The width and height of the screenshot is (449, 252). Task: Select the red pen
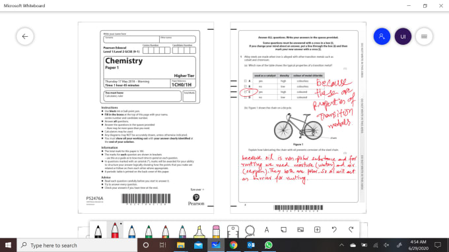pos(115,230)
